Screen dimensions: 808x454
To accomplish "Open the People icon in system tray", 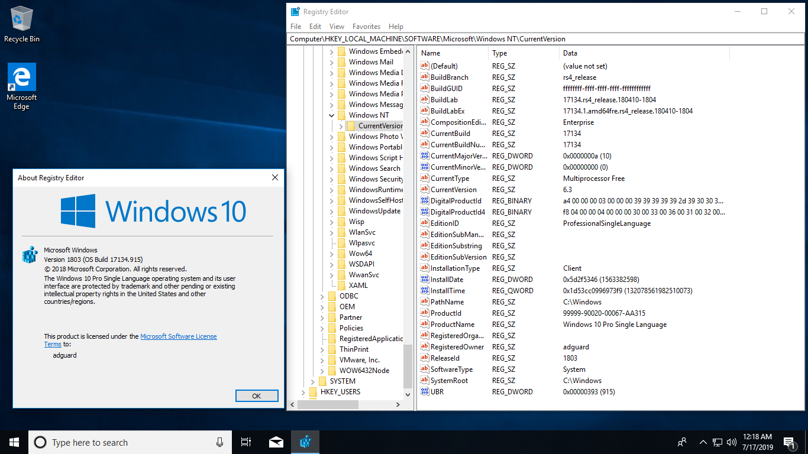I will [x=682, y=442].
